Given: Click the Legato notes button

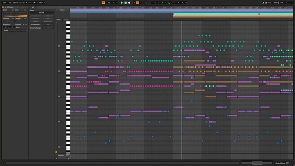Looking at the screenshot, I should [x=35, y=21].
